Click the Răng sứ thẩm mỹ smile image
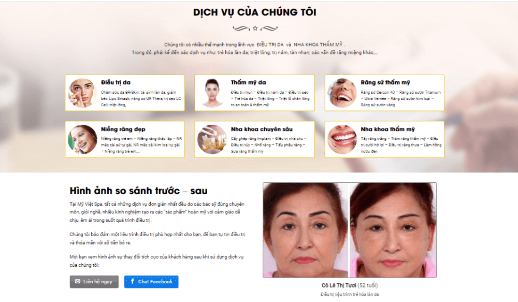Screen dimensions: 518x302 tap(342, 93)
